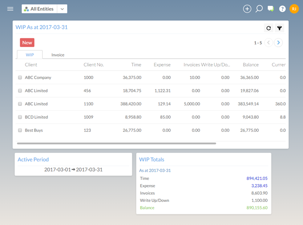This screenshot has height=225, width=303.
Task: Go to previous page of results
Action: pyautogui.click(x=268, y=43)
